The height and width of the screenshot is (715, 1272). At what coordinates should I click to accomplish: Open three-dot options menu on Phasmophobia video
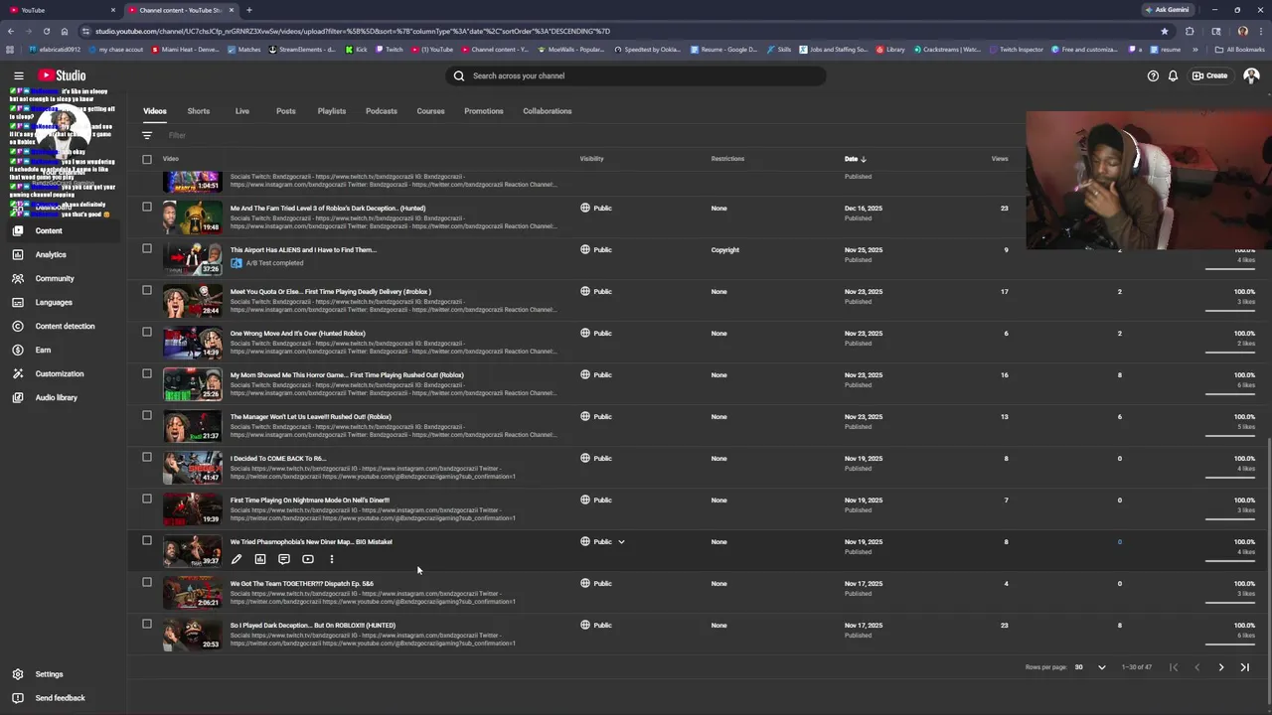[x=332, y=559]
